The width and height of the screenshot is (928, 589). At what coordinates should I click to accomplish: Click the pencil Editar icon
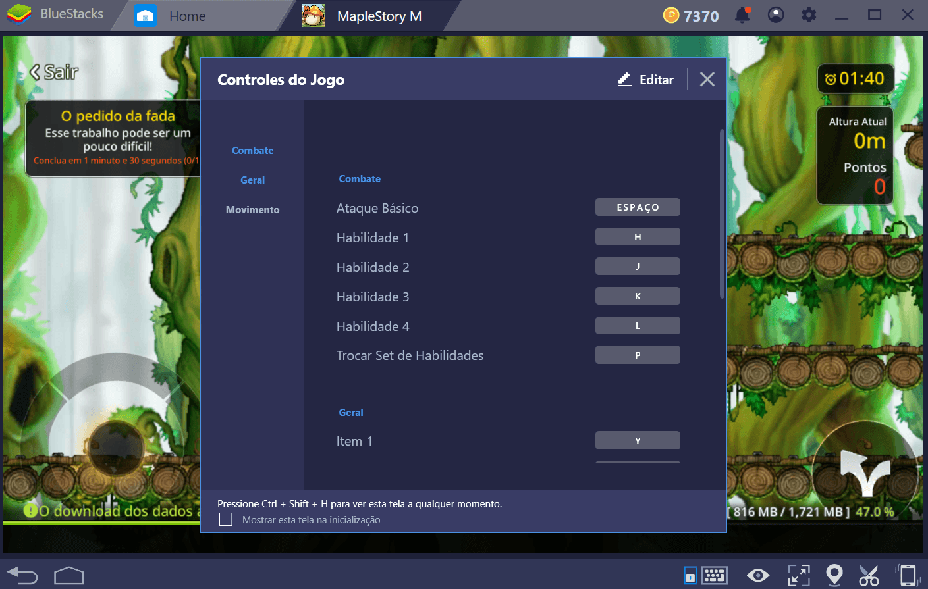click(x=625, y=79)
